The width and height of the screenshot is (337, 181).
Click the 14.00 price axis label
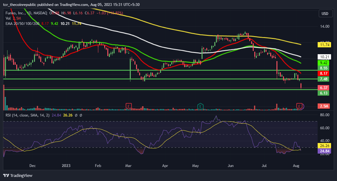coord(325,26)
